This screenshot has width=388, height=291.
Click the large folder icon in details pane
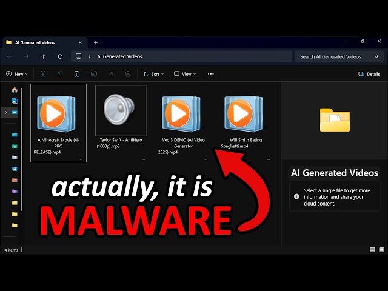point(335,120)
